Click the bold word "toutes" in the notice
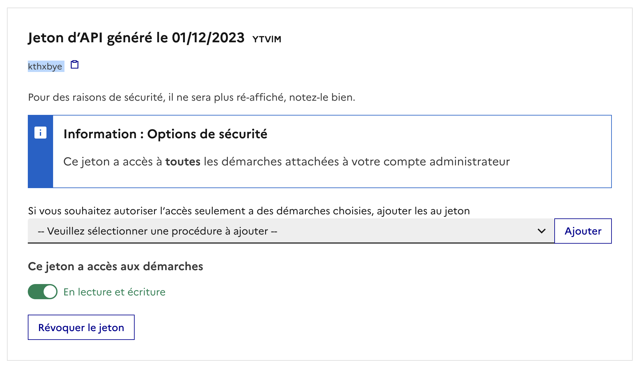Screen dimensions: 639x368 [183, 162]
